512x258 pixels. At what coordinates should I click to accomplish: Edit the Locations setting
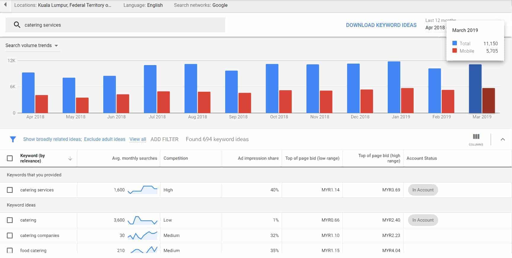[63, 5]
